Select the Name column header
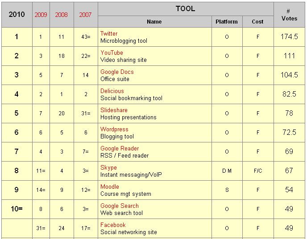Viewport: 307px width, 239px height. 154,21
